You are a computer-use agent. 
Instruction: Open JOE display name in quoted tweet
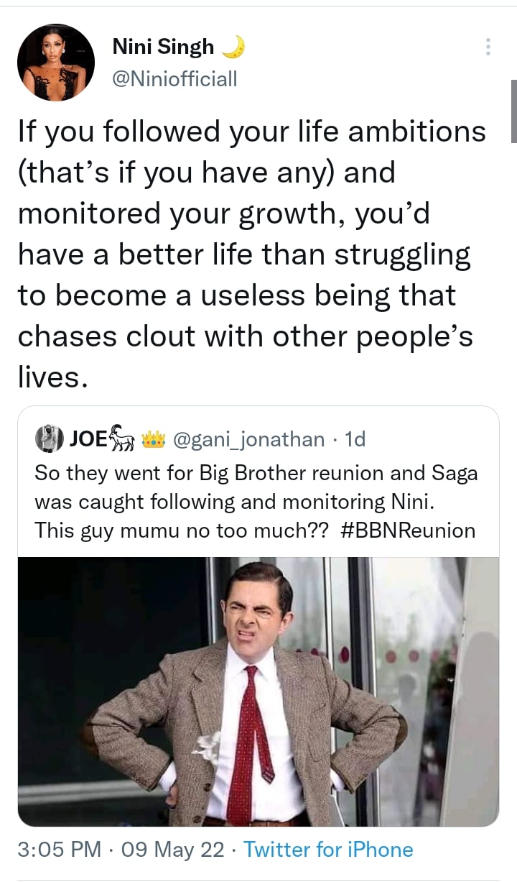click(87, 438)
